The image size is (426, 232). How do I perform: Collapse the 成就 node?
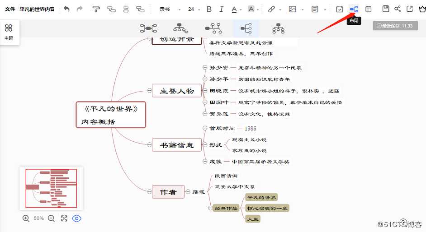tap(205, 162)
